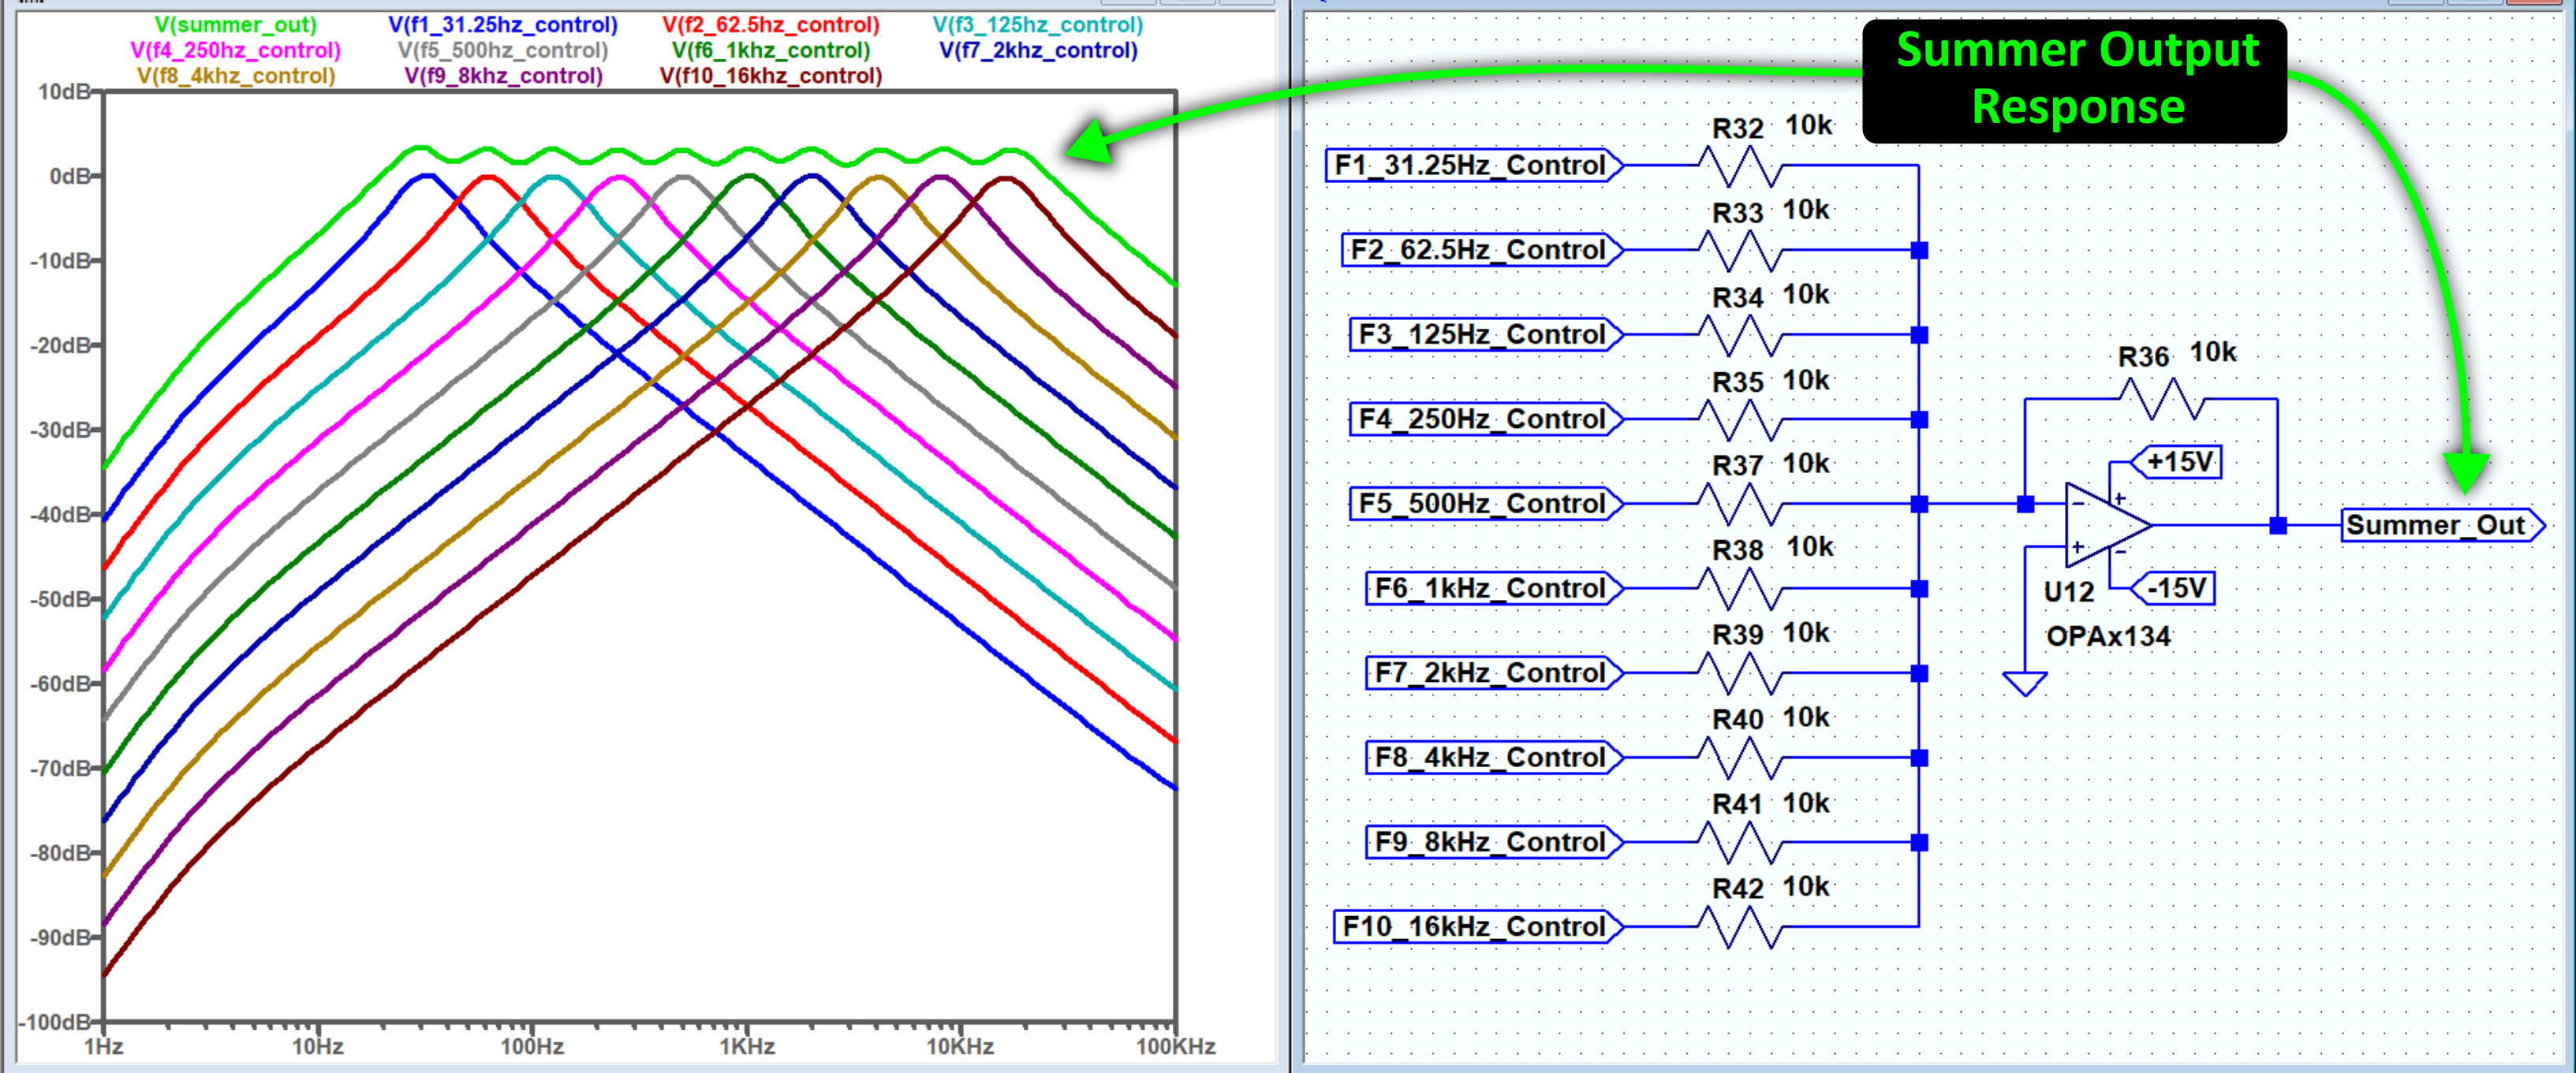Click the V(f9_8khz_control) trace label
This screenshot has height=1073, width=2576.
(503, 76)
